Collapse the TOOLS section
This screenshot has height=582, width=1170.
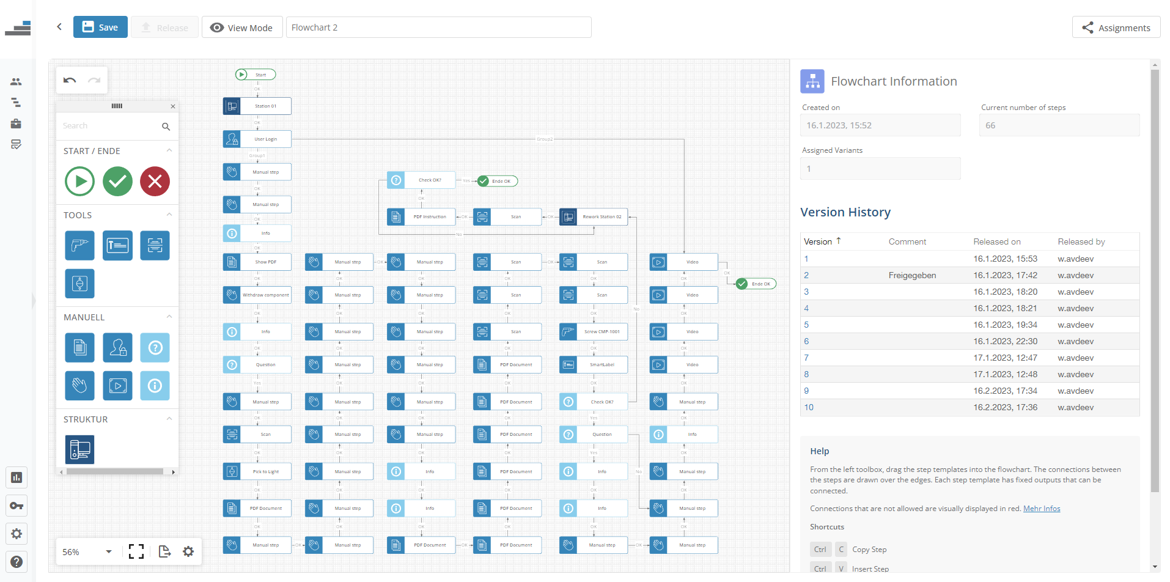tap(169, 215)
